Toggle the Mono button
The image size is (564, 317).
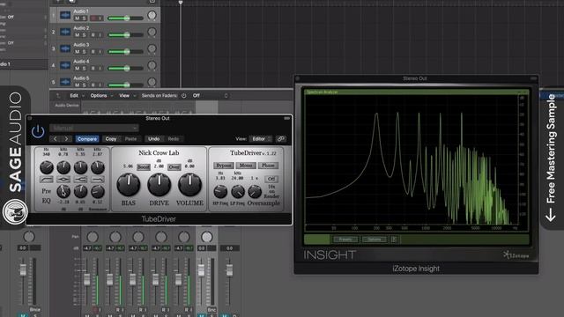click(x=246, y=166)
